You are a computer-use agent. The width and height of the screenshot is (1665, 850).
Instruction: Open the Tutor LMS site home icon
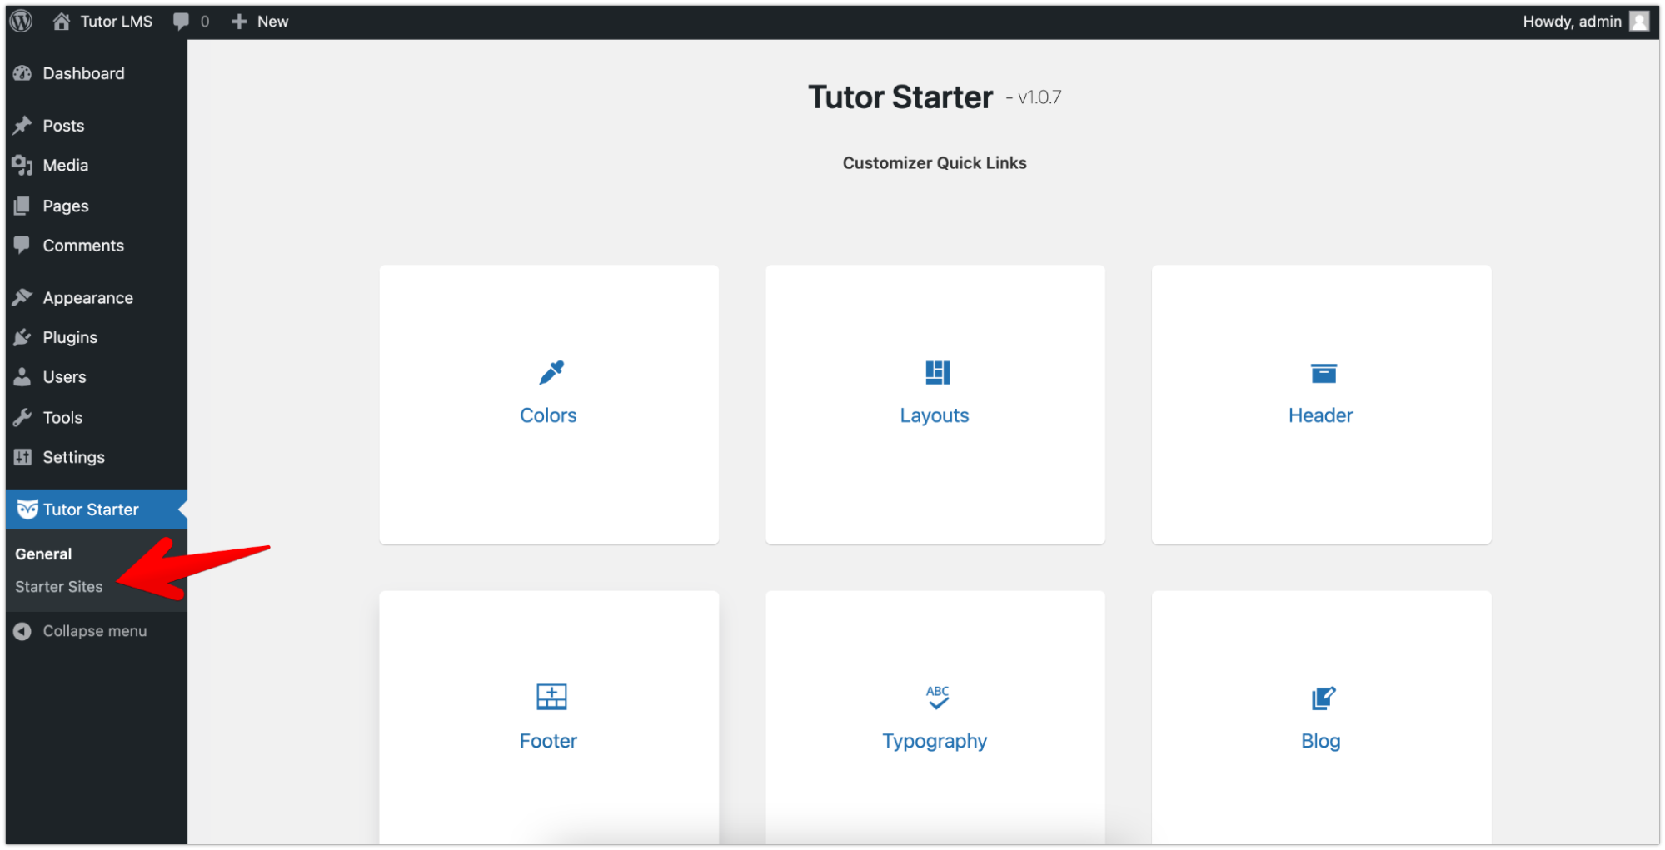[x=62, y=22]
